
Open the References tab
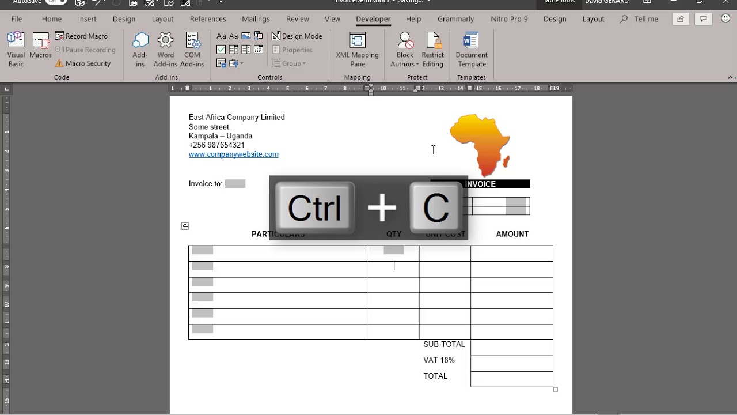[x=208, y=19]
